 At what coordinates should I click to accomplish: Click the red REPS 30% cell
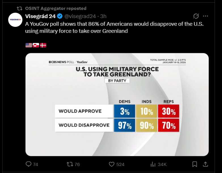(169, 111)
